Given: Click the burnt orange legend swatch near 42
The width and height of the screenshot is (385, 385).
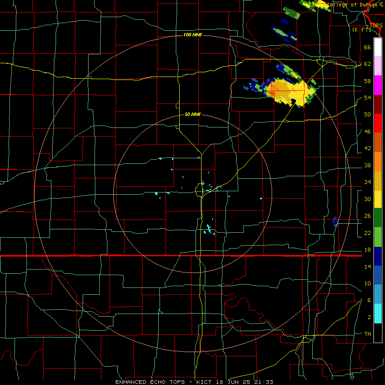Looking at the screenshot, I should 378,142.
